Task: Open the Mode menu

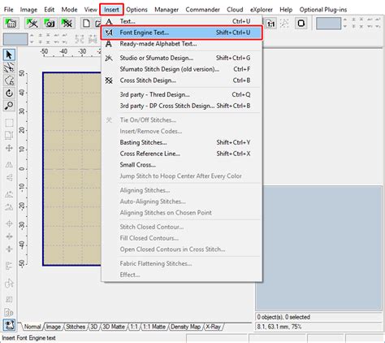Action: point(69,10)
